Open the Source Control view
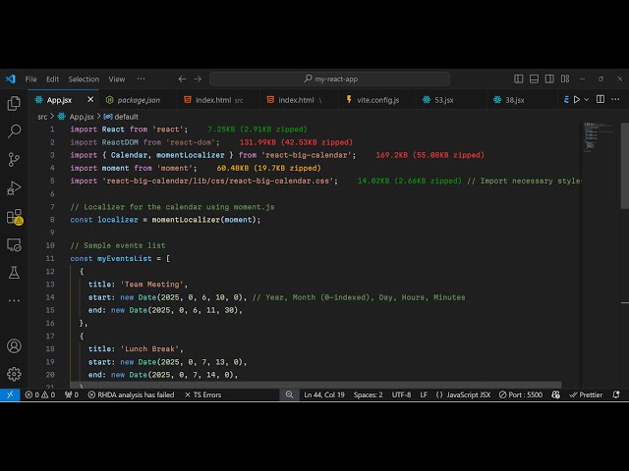Viewport: 629px width, 471px height. click(14, 159)
